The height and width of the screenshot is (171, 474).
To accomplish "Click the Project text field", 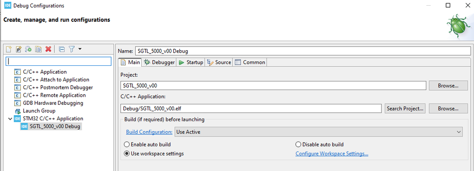I will tap(273, 85).
